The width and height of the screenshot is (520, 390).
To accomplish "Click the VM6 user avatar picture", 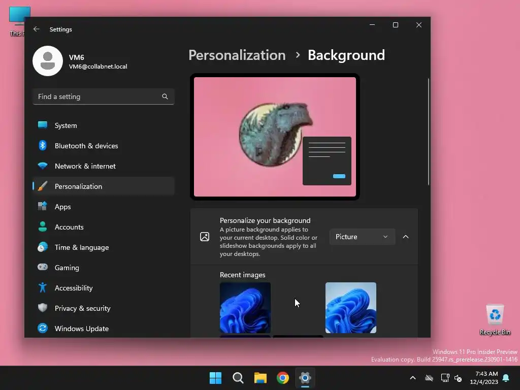I will point(48,61).
